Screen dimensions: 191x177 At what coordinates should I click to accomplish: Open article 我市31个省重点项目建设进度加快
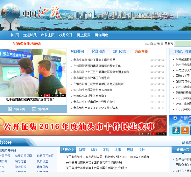click(94, 102)
